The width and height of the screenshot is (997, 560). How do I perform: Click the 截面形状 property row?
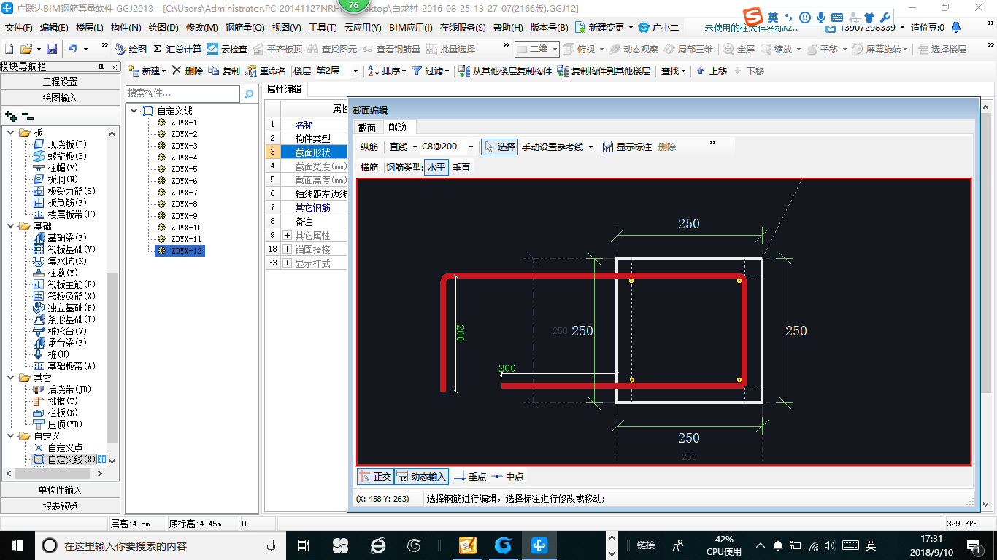click(312, 152)
